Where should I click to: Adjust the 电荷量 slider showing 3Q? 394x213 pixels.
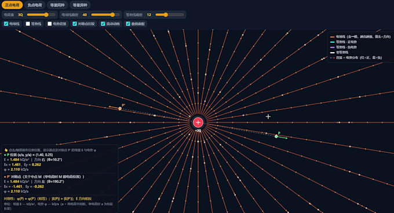[42, 15]
